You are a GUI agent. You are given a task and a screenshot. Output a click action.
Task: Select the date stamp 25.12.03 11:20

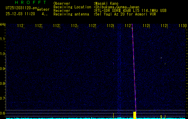pyautogui.click(x=20, y=14)
